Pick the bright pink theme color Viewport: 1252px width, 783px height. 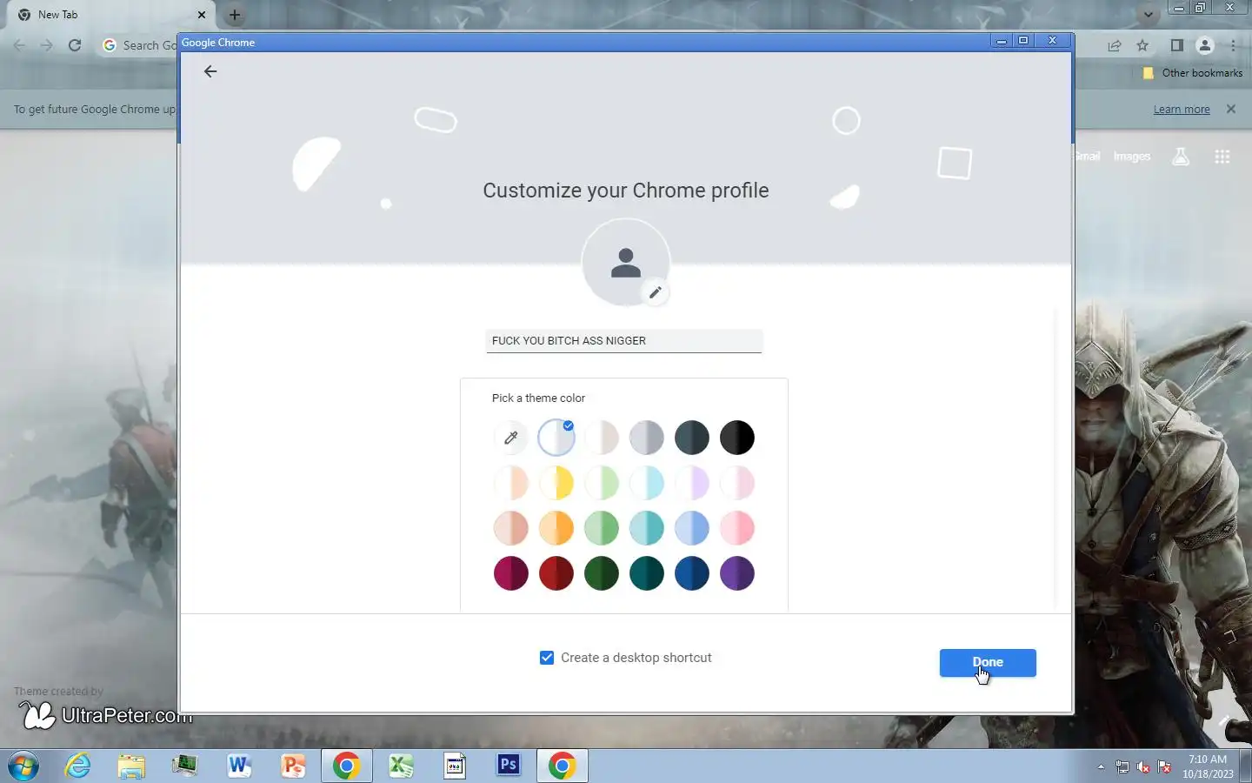click(x=737, y=528)
